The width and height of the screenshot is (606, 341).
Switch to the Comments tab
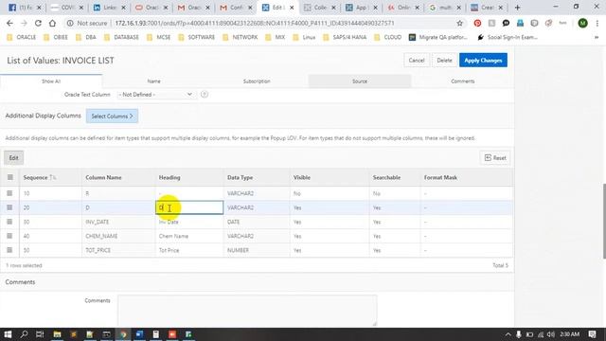point(462,81)
